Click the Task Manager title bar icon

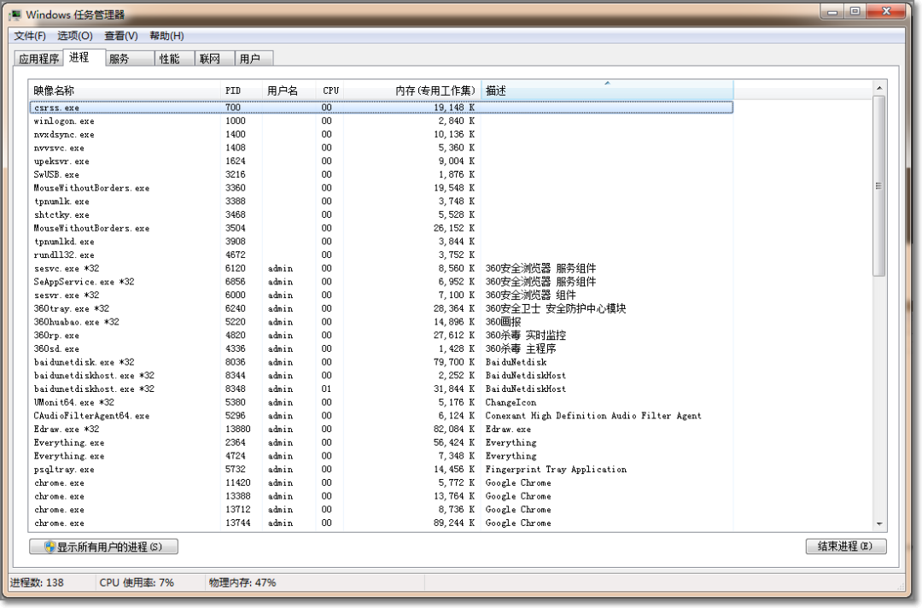(15, 15)
